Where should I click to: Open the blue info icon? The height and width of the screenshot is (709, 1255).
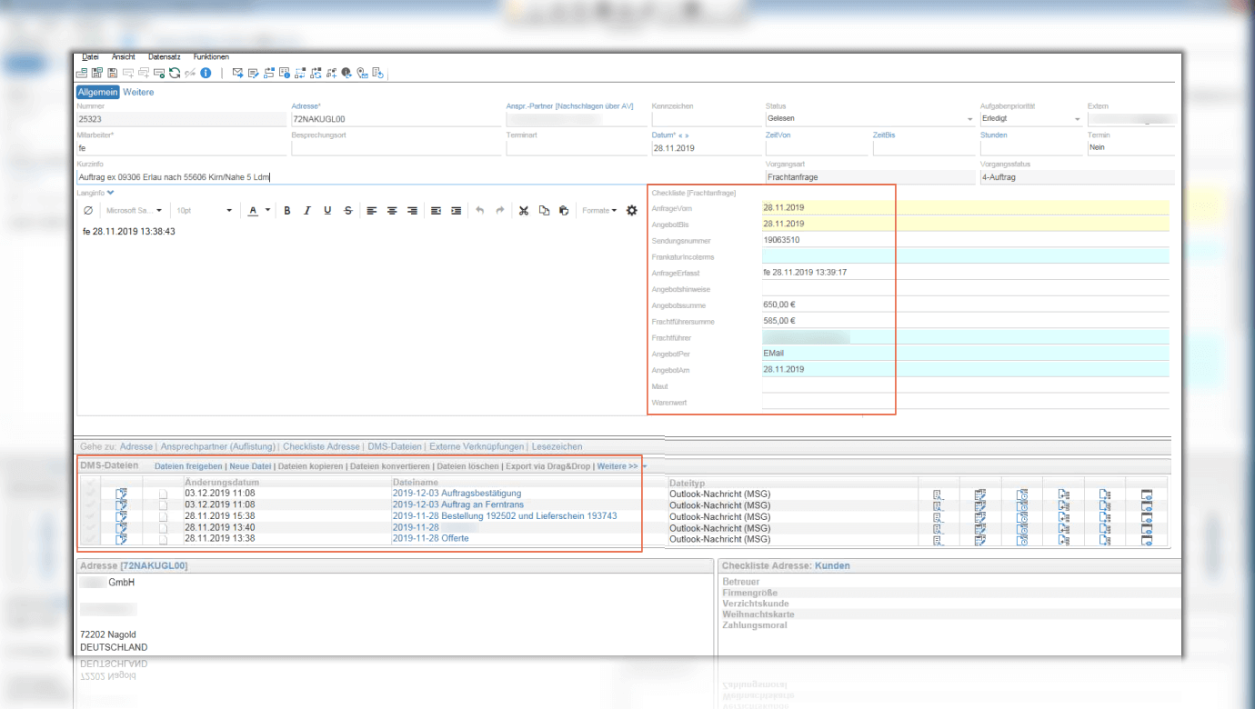pos(206,73)
